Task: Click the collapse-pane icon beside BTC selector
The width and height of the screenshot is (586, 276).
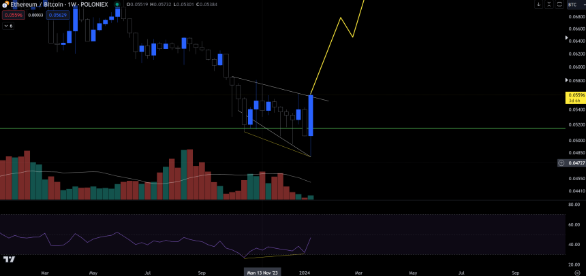Action: [549, 4]
